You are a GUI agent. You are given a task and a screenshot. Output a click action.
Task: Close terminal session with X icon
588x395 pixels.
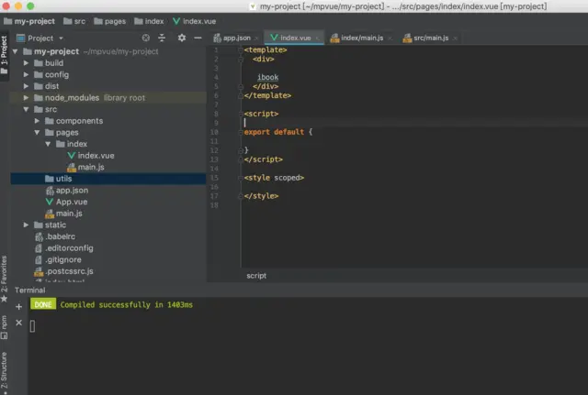click(x=18, y=324)
